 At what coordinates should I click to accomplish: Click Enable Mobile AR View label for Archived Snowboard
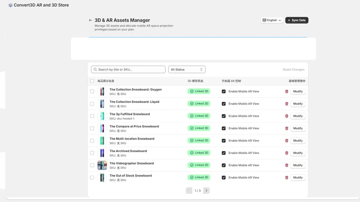click(x=244, y=153)
